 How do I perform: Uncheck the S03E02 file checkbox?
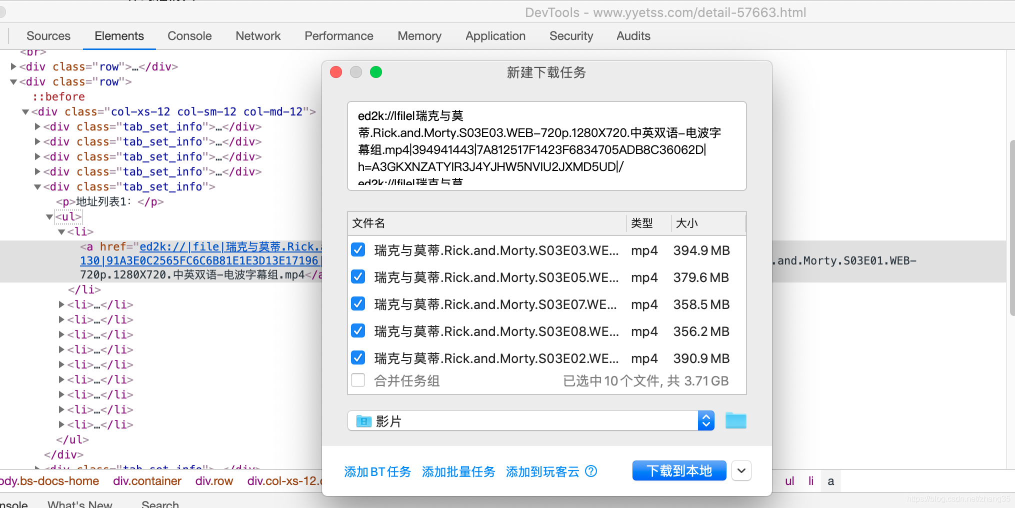click(x=358, y=358)
